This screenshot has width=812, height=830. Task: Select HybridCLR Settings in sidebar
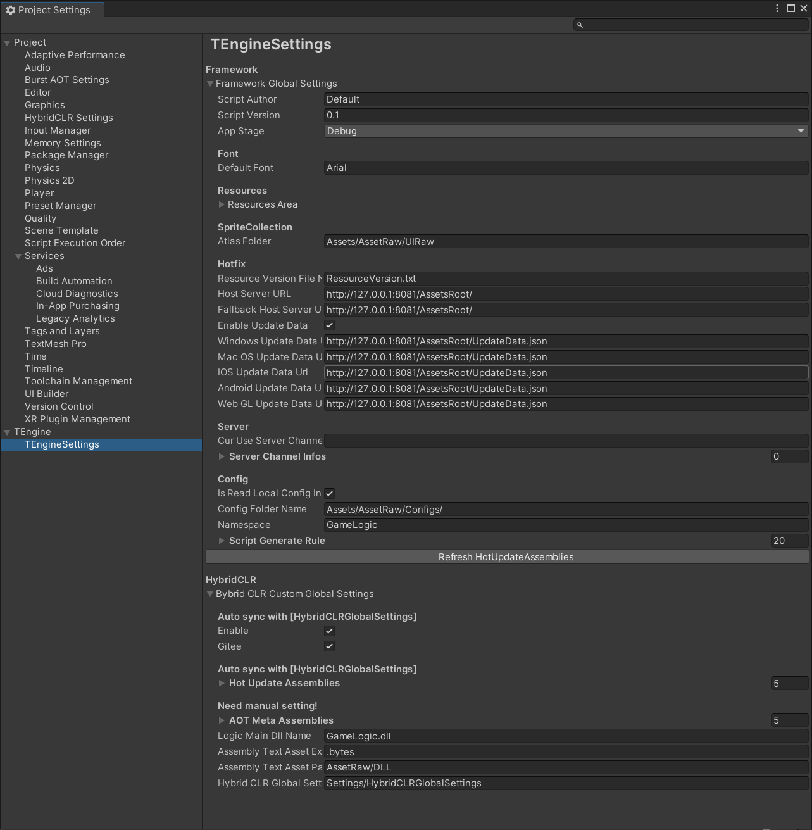(x=68, y=118)
